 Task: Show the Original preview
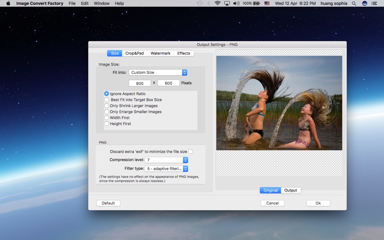[270, 190]
